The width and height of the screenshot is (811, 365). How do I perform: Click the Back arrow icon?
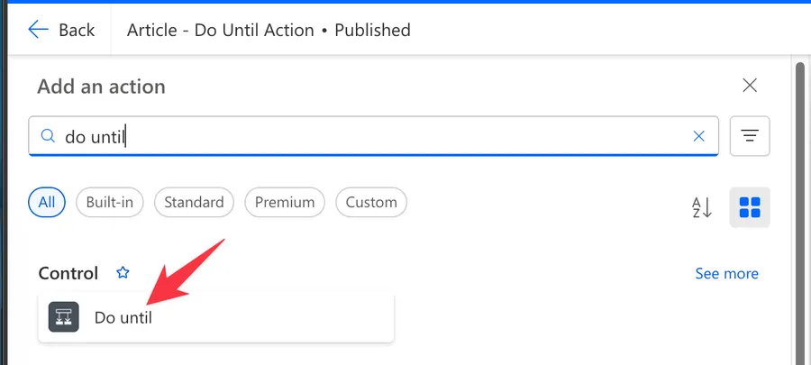[38, 30]
